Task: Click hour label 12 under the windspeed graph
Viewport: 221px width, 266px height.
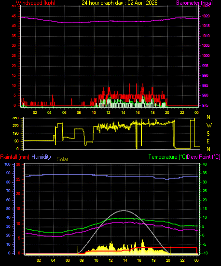Action: click(x=108, y=112)
